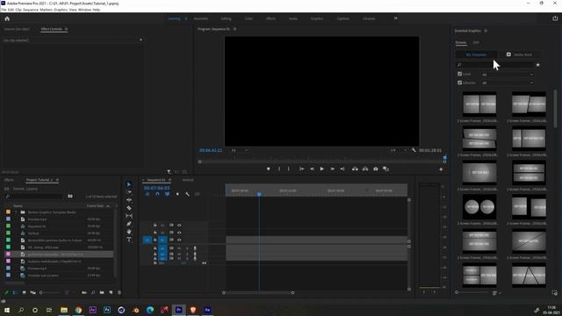
Task: Click the Home icon
Action: pos(7,18)
